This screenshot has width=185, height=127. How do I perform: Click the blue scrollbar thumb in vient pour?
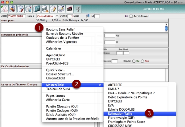point(166,28)
